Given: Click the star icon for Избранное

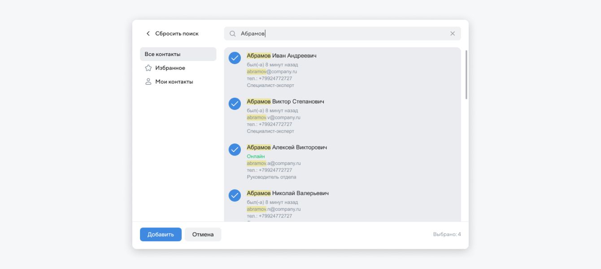Looking at the screenshot, I should point(148,68).
